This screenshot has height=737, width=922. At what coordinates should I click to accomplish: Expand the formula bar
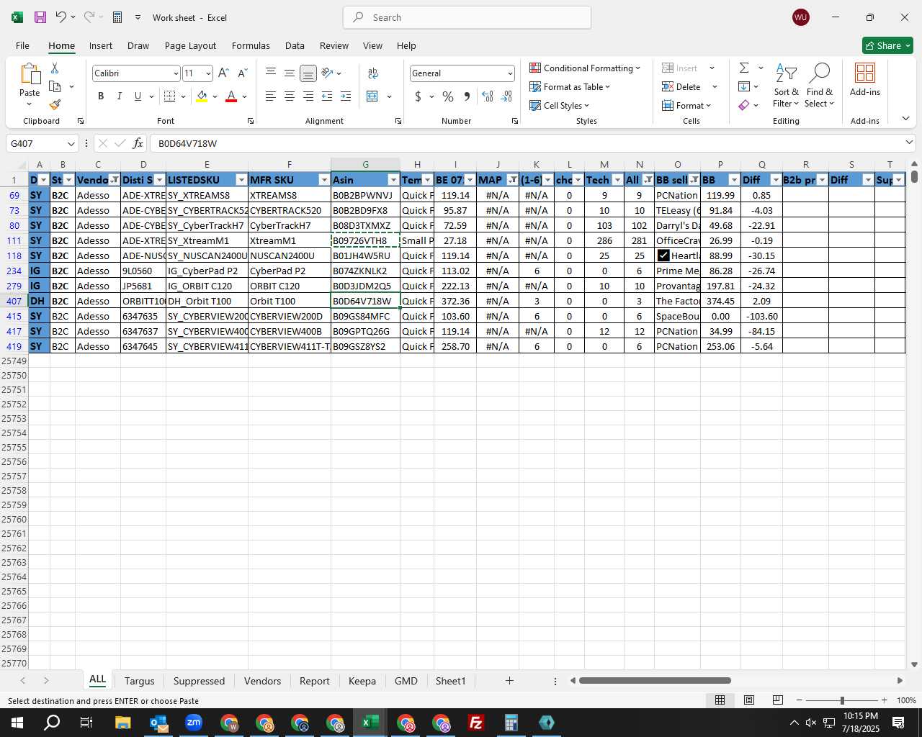(x=909, y=143)
